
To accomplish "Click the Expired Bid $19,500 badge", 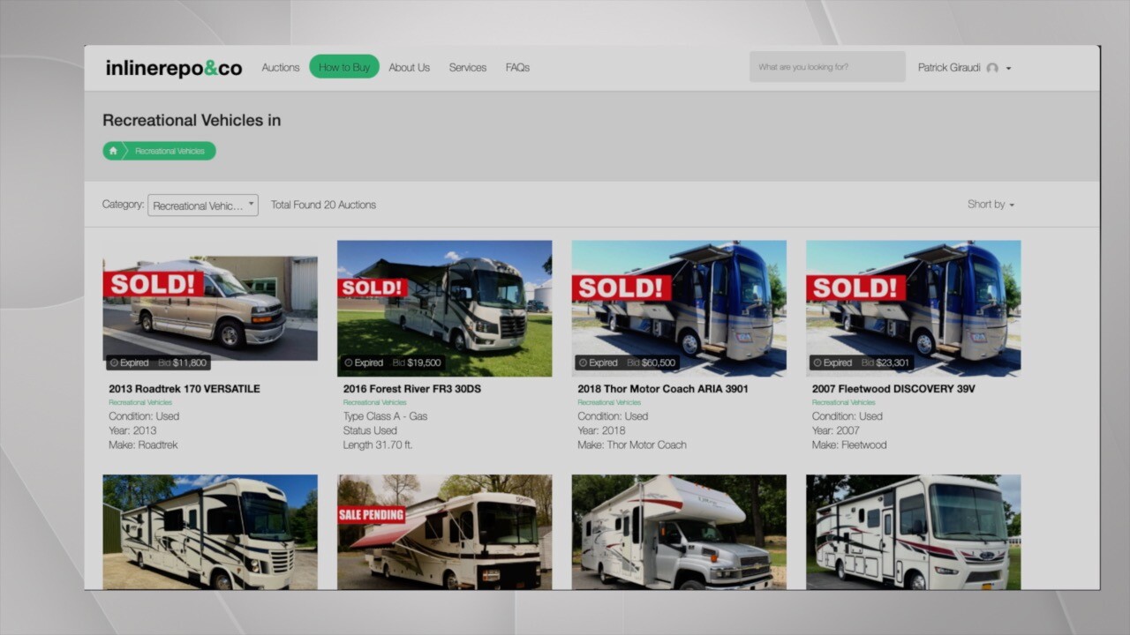I will [x=392, y=363].
